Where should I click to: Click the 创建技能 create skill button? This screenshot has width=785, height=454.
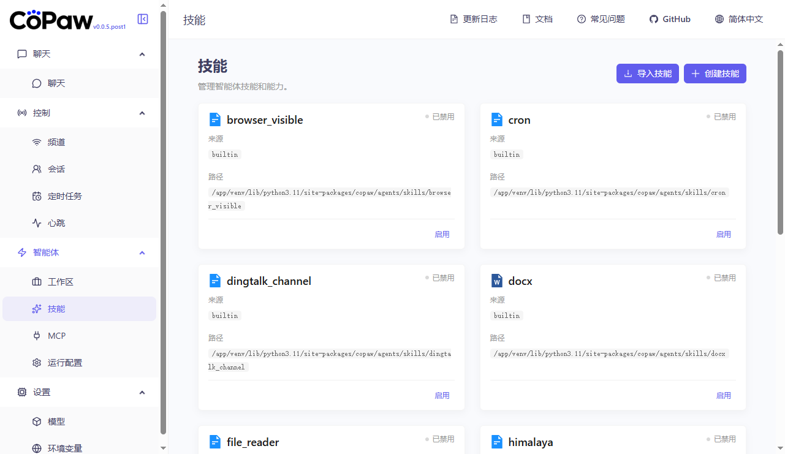pyautogui.click(x=715, y=74)
